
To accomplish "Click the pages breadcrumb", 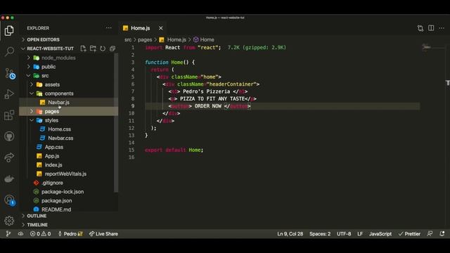I will [145, 39].
